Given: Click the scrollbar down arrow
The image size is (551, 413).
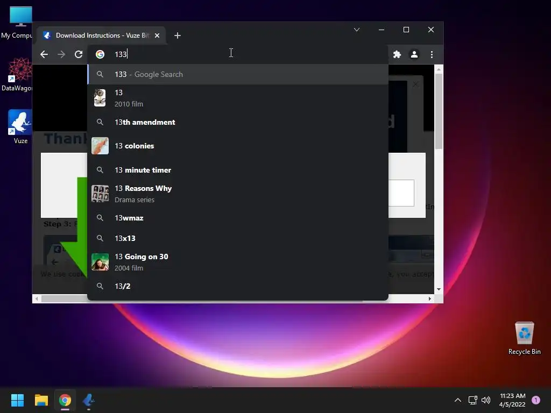Looking at the screenshot, I should coord(439,289).
